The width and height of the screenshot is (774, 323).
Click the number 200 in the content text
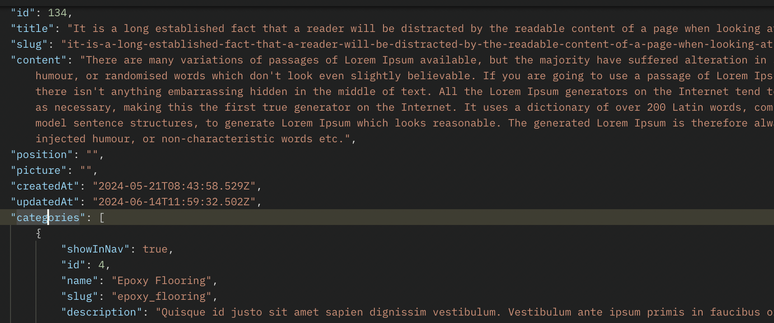pyautogui.click(x=656, y=107)
